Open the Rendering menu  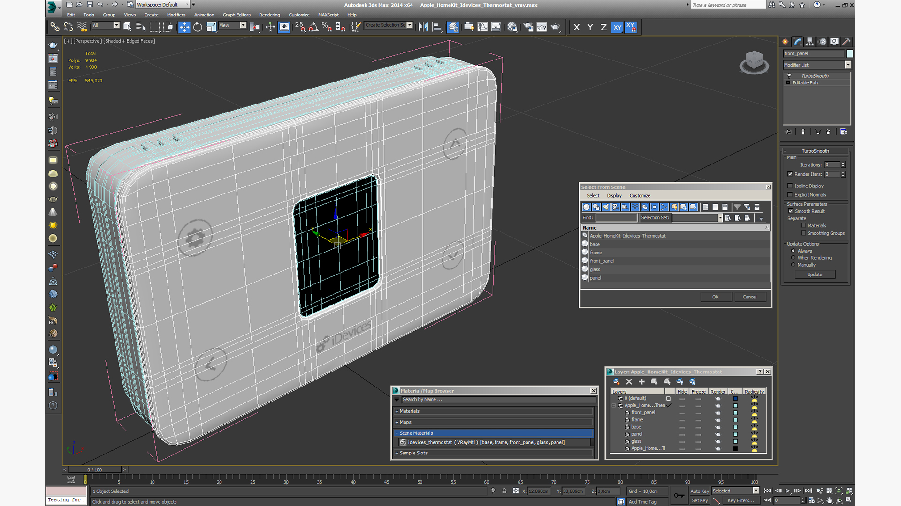point(269,15)
